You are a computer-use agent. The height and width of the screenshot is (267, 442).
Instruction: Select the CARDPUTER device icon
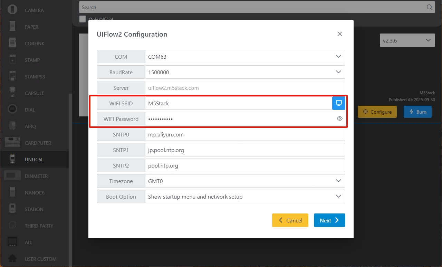[x=12, y=143]
